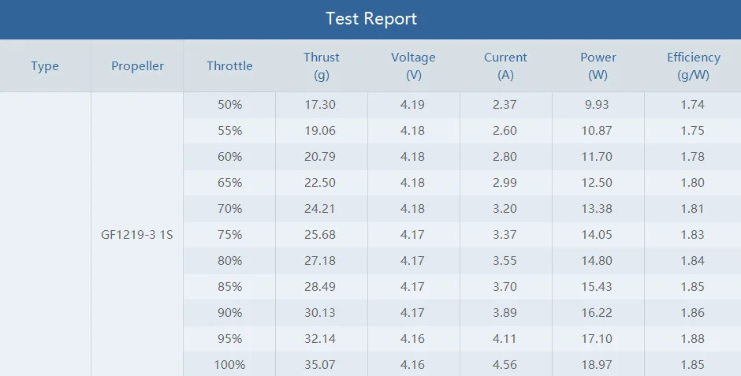Image resolution: width=741 pixels, height=376 pixels.
Task: Click the Throttle column header
Action: tap(229, 66)
